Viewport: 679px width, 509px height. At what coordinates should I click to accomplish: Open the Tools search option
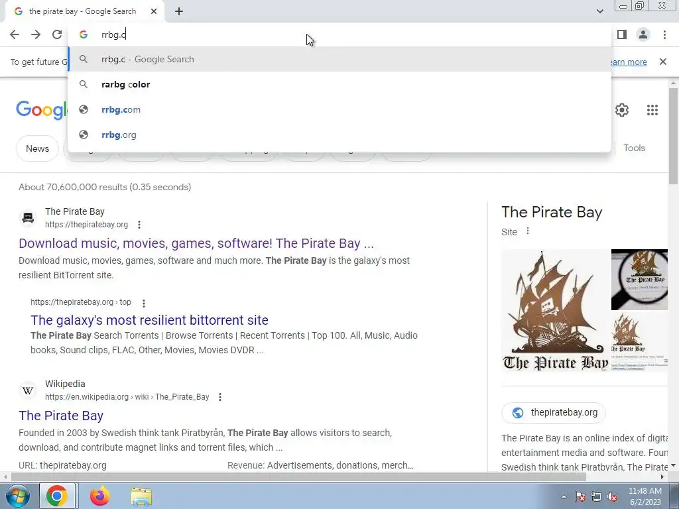[x=634, y=148]
